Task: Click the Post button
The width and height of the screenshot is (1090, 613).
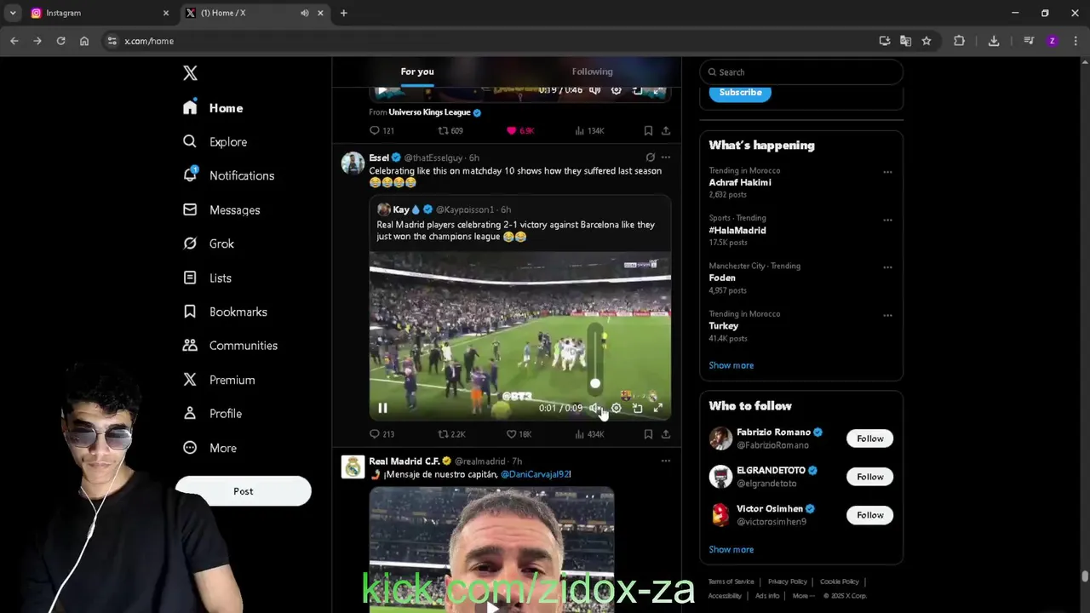Action: point(243,491)
